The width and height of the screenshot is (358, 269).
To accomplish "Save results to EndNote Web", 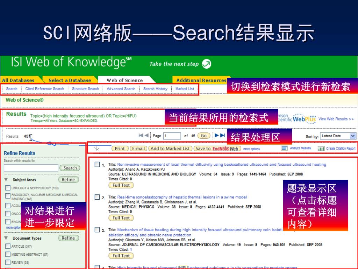I will (217, 149).
